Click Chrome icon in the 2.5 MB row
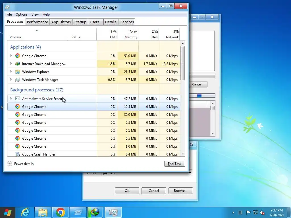This screenshot has height=218, width=291. [x=18, y=123]
